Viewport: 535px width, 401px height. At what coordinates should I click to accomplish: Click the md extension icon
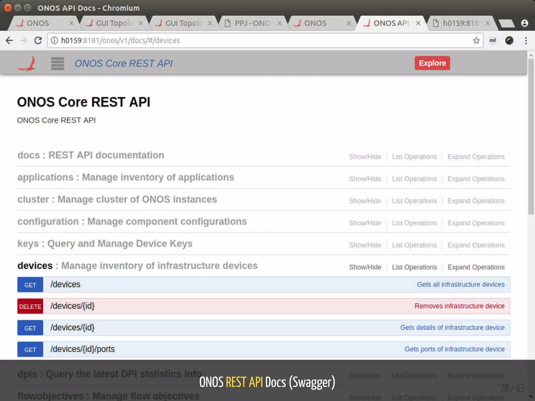coord(492,40)
